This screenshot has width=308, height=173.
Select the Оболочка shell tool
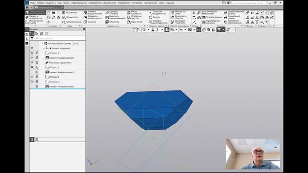click(x=112, y=22)
